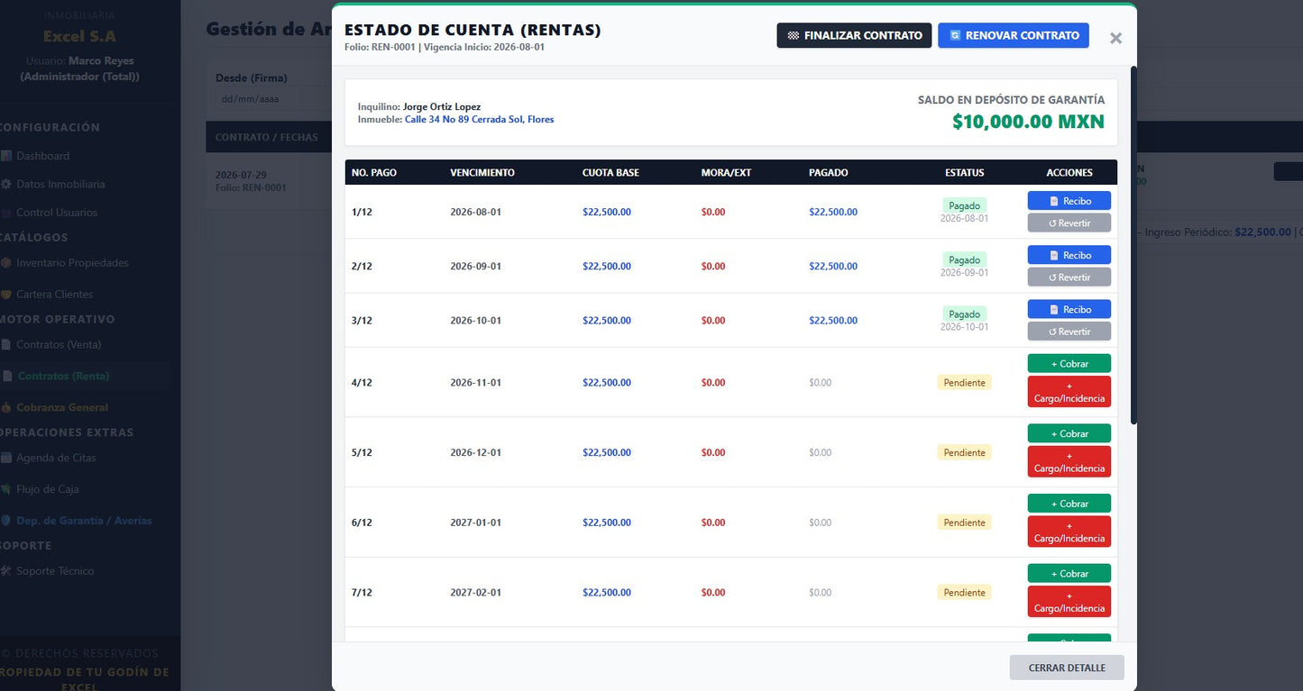Screen dimensions: 1303x691
Task: Click Pendiente status of payment 7/12
Action: click(x=964, y=592)
